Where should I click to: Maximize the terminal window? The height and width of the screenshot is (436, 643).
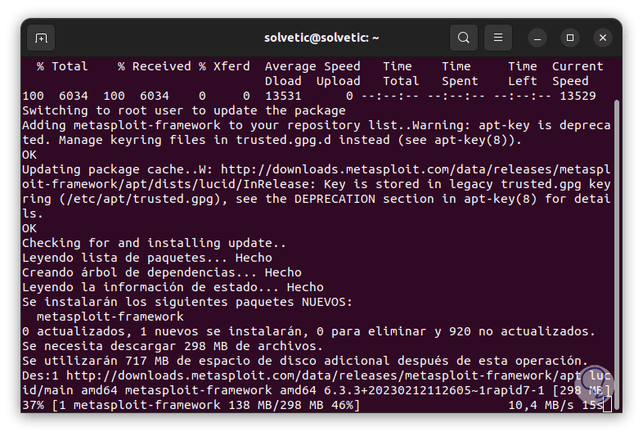(x=570, y=38)
